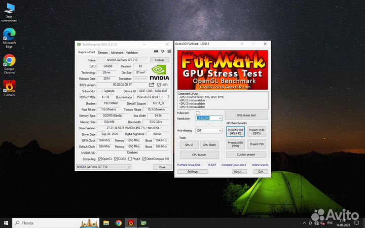Run Preset:1440 (QHD) benchmark
Image resolution: width=365 pixels, height=228 pixels.
pos(257,132)
